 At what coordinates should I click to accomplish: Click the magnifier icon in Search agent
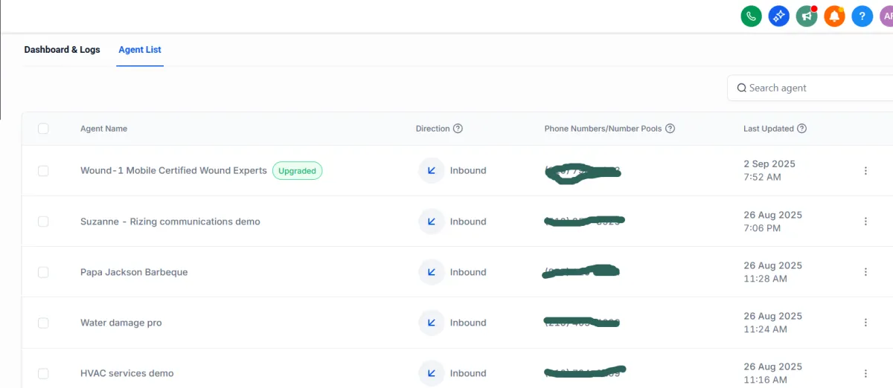click(741, 88)
